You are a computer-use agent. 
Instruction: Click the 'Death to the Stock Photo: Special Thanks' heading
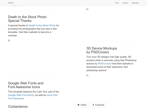[28, 19]
